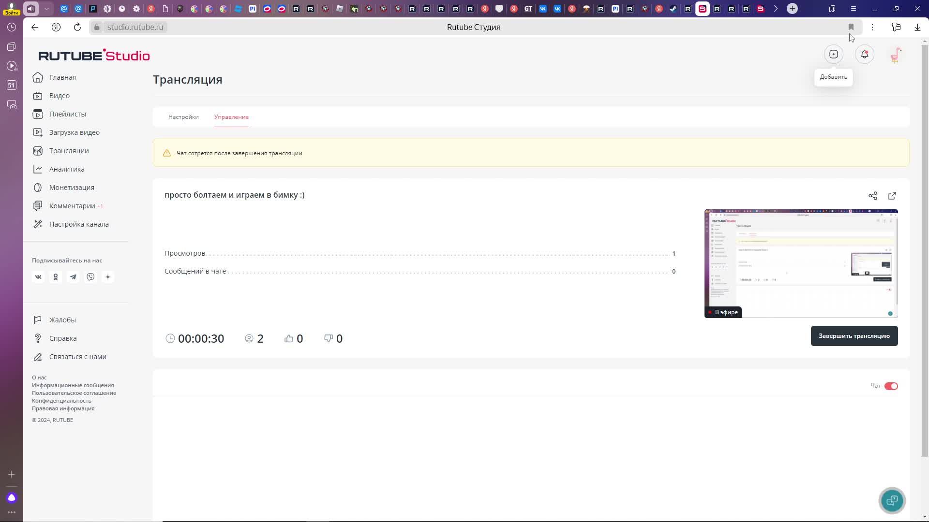
Task: Click the thumbs-up likes icon
Action: [289, 338]
